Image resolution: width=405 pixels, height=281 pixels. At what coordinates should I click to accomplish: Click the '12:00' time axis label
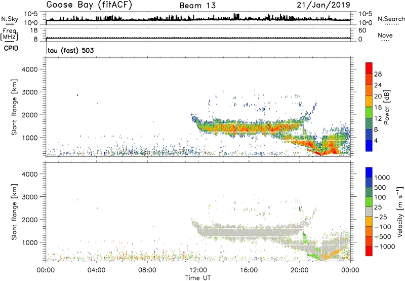[198, 270]
